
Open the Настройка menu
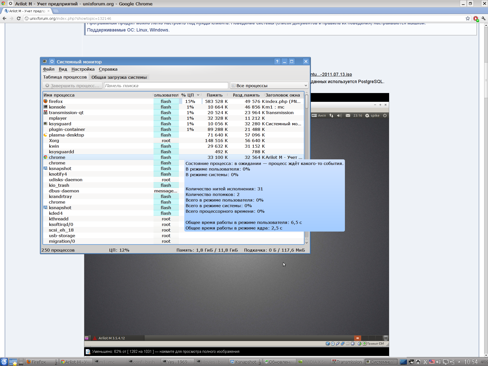click(83, 69)
